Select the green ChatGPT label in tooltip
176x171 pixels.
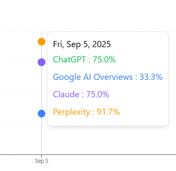69,59
